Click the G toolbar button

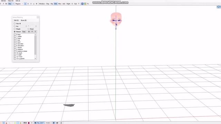[72, 4]
